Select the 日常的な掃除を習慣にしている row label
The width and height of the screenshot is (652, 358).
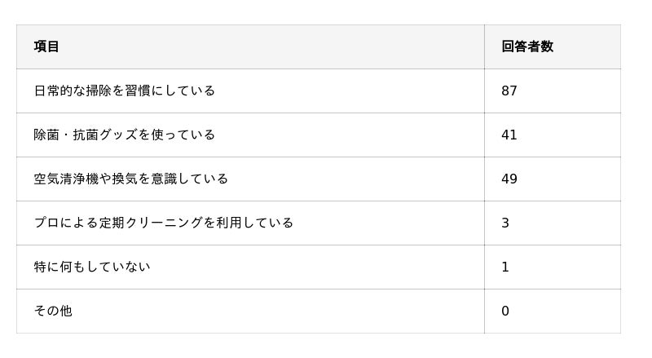[124, 91]
